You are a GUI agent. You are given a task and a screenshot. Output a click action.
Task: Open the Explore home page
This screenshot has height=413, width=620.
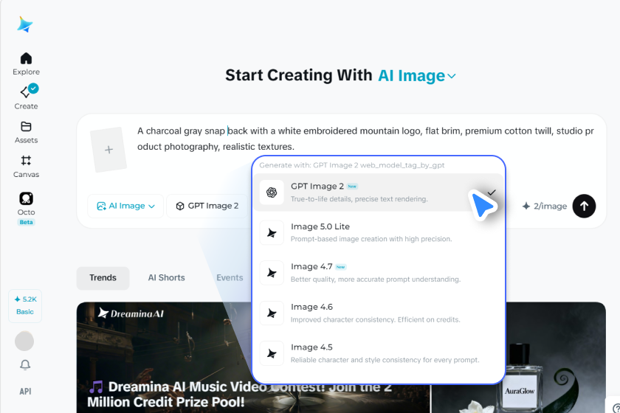click(26, 63)
